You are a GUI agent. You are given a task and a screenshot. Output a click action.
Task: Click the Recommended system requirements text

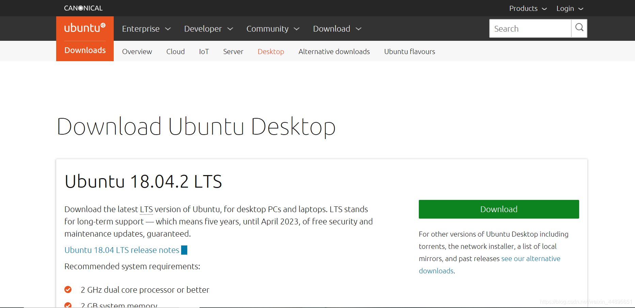coord(132,266)
